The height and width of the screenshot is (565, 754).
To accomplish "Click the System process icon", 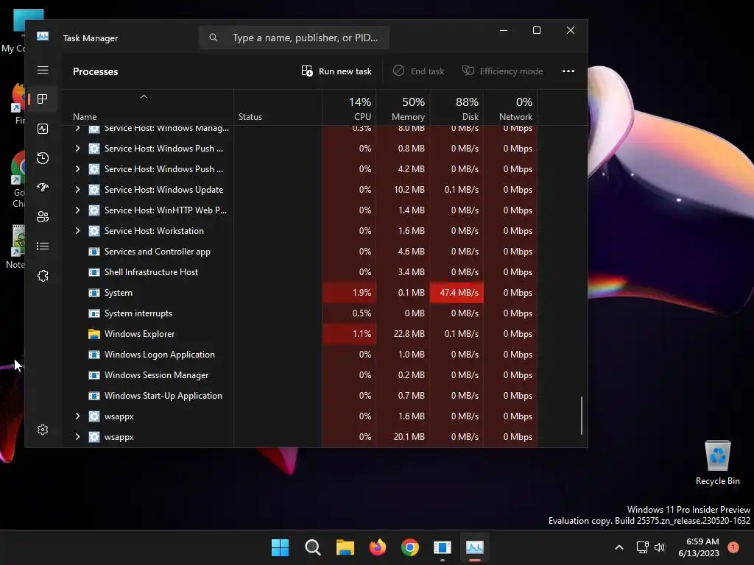I will coord(94,293).
